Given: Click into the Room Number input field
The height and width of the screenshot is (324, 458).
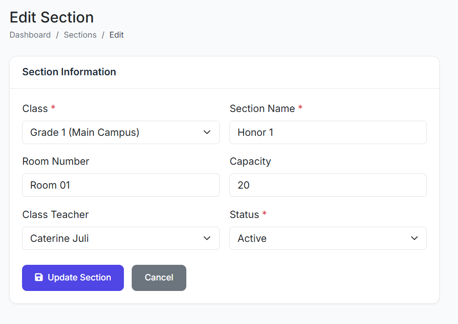Looking at the screenshot, I should point(121,185).
